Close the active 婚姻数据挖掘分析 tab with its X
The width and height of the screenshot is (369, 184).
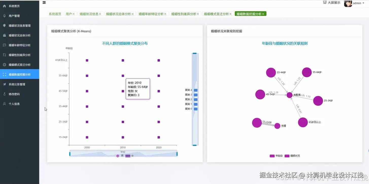coord(263,14)
